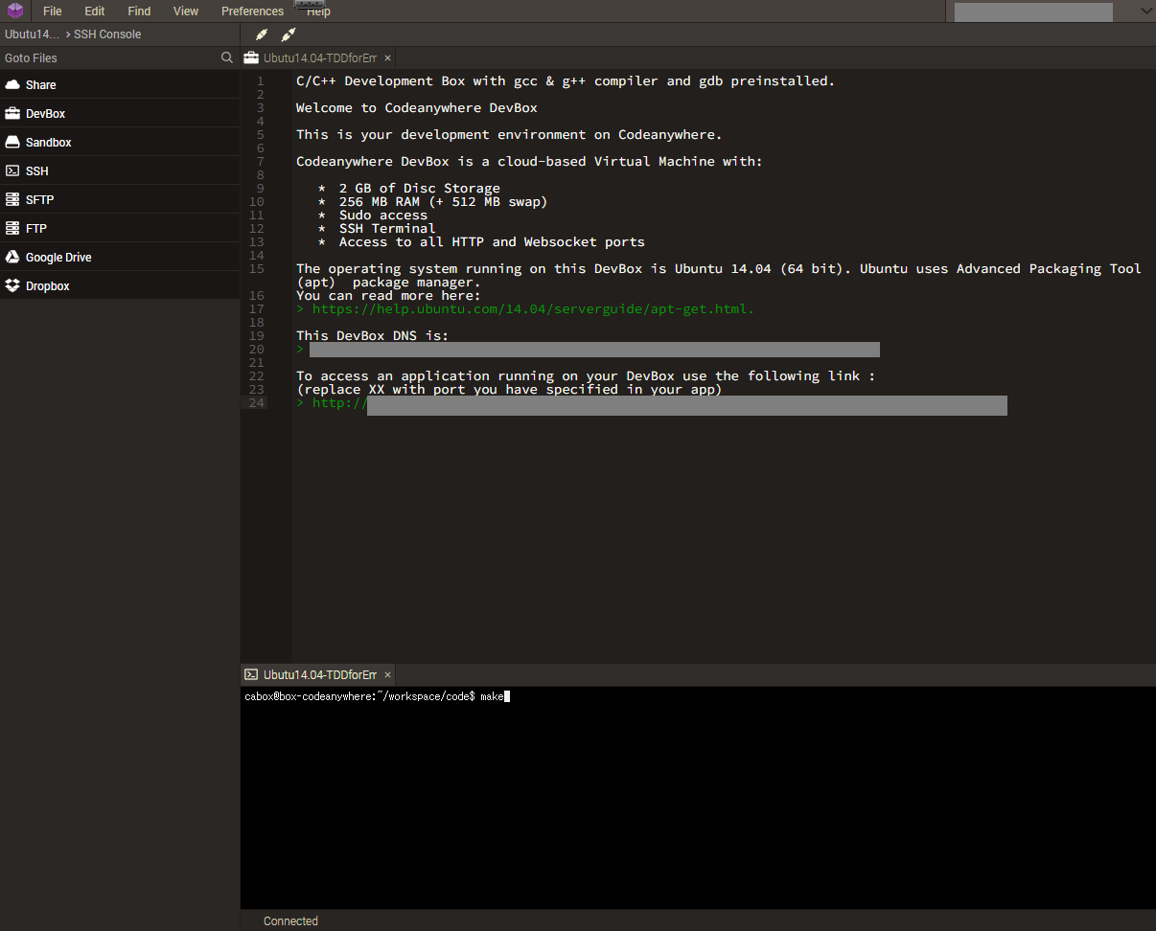
Task: Open the File menu
Action: tap(53, 11)
